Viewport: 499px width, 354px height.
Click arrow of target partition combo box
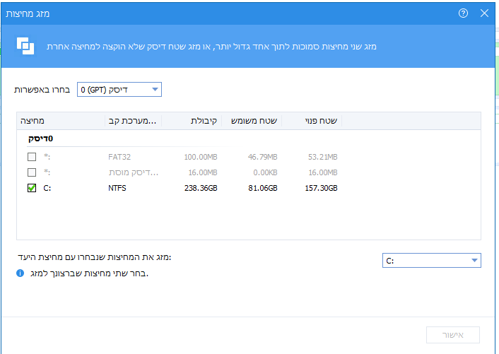pos(474,261)
